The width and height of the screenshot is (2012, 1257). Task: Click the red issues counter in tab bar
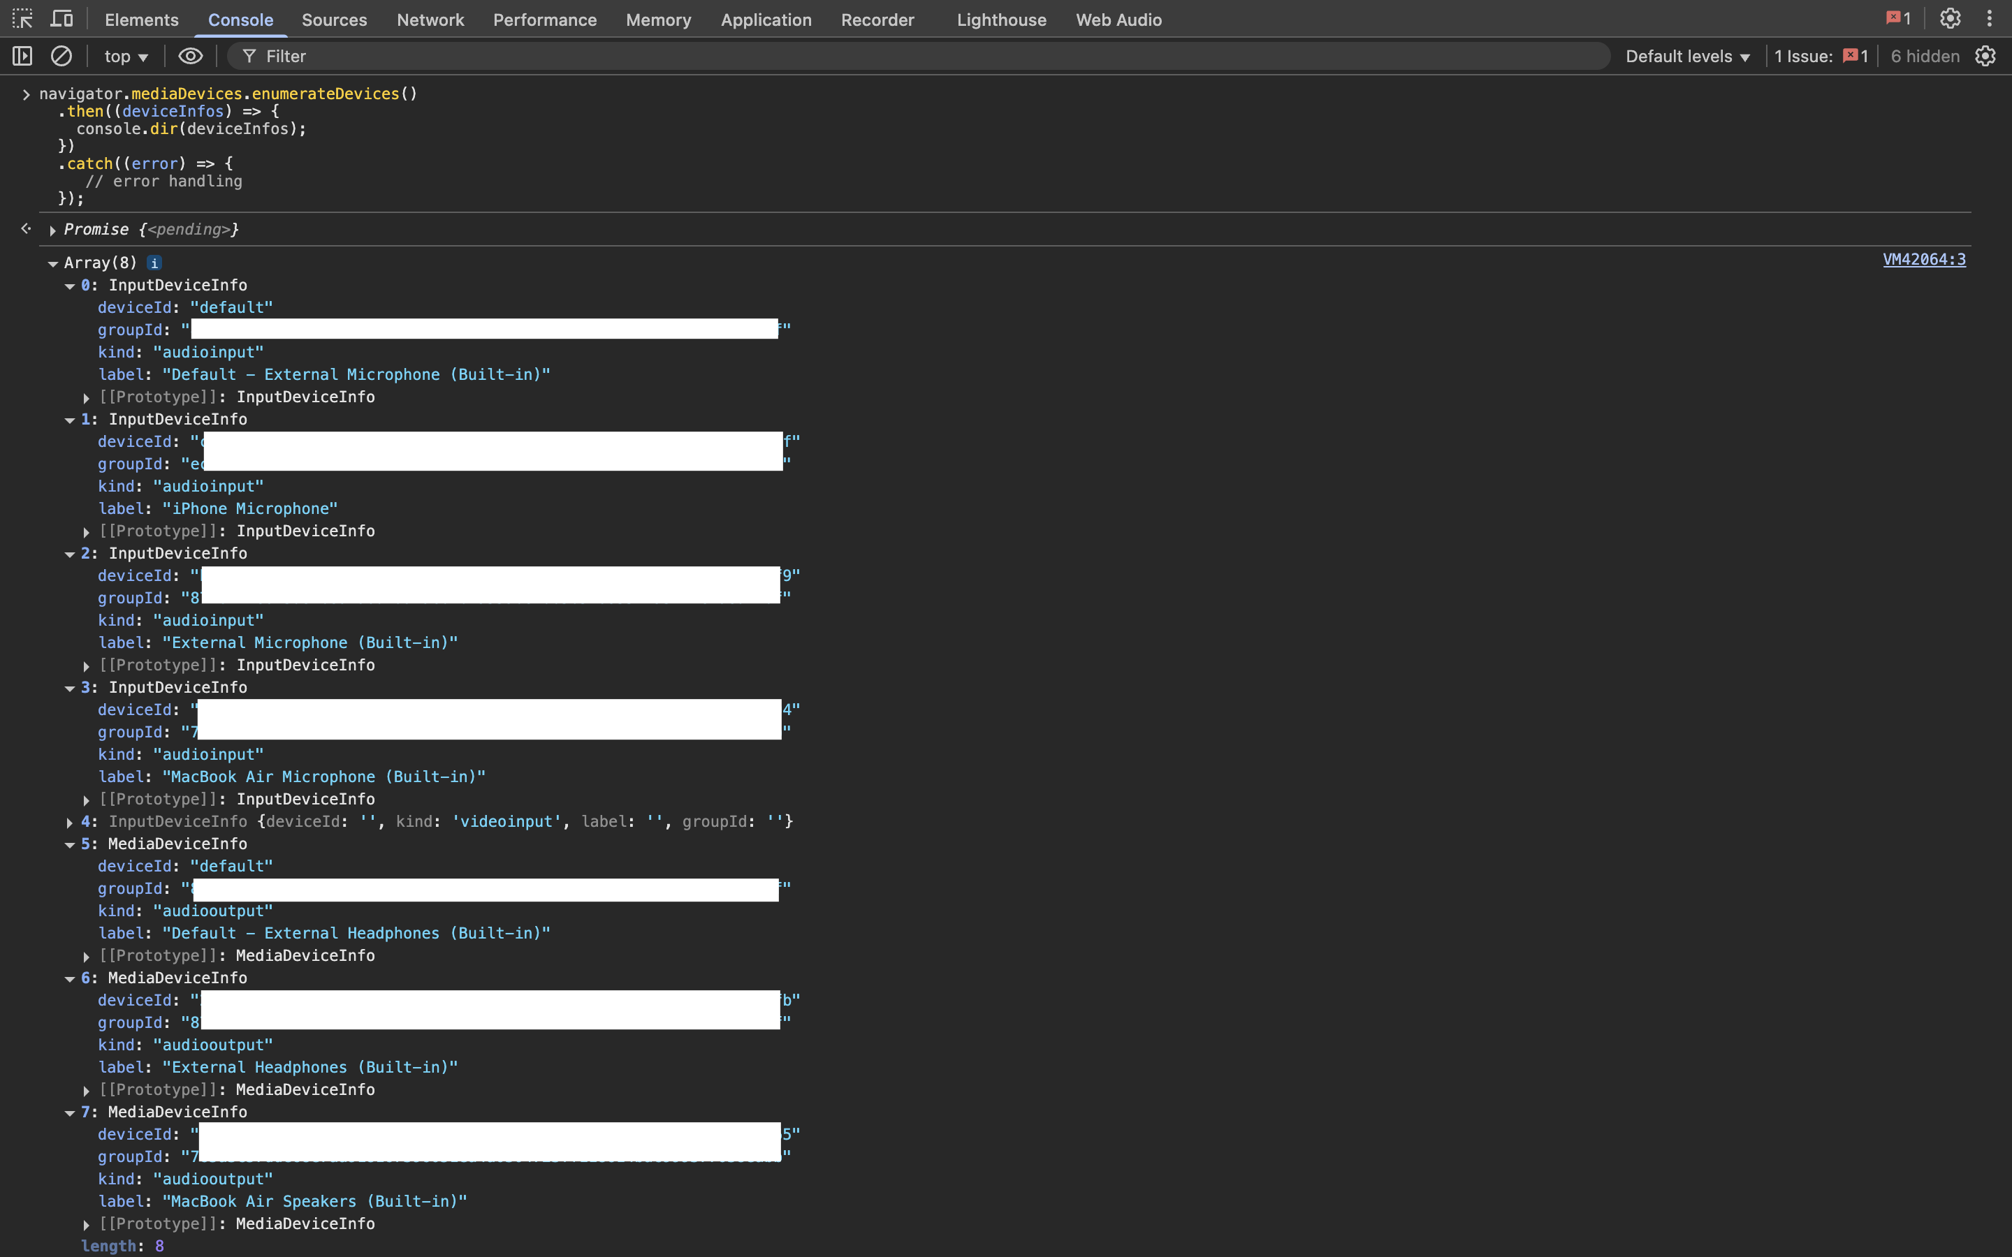point(1898,18)
